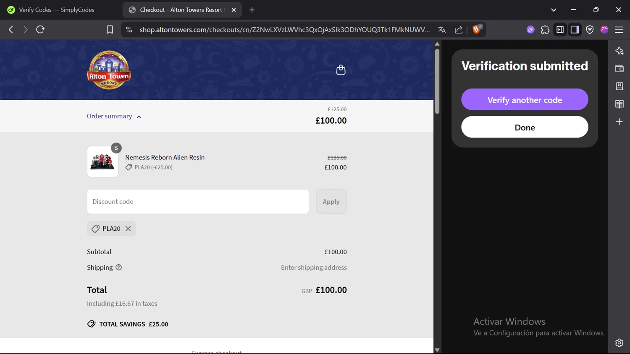Open Leo AI star icon in sidebar
The width and height of the screenshot is (630, 354).
[619, 51]
